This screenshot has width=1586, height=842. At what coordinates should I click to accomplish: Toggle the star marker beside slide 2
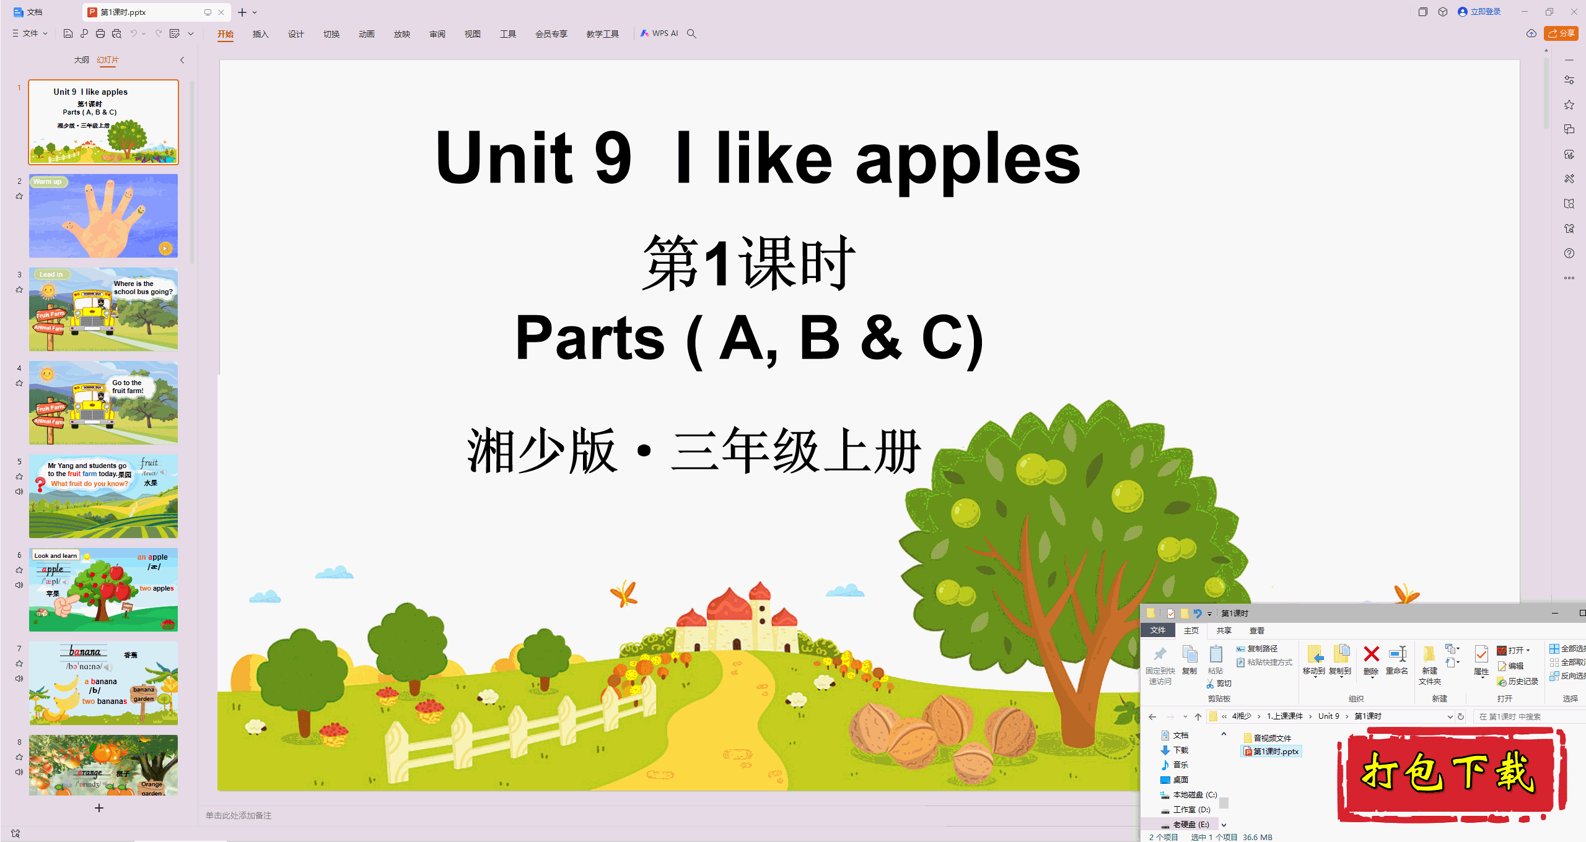click(x=19, y=196)
